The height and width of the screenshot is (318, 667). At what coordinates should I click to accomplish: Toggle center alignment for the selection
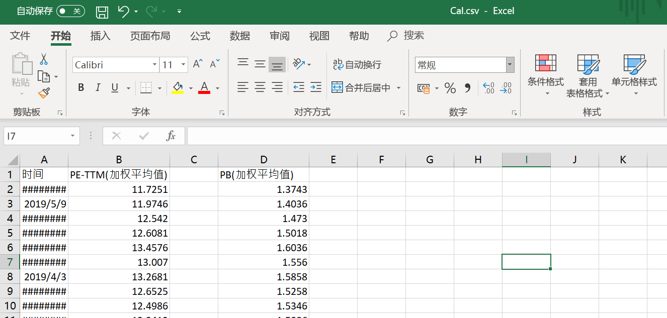tap(260, 87)
